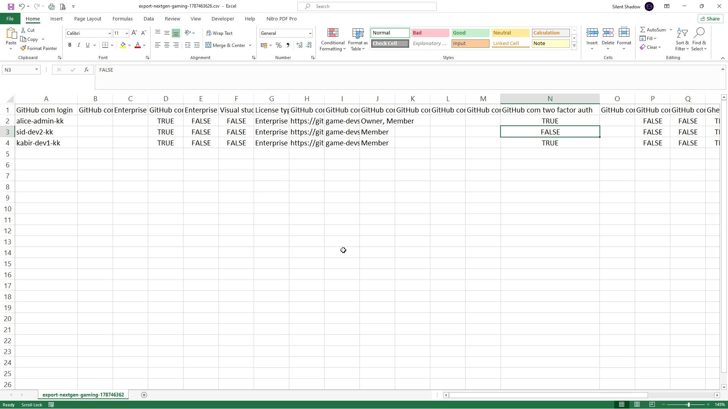The image size is (728, 409).
Task: Open the File menu
Action: point(10,19)
